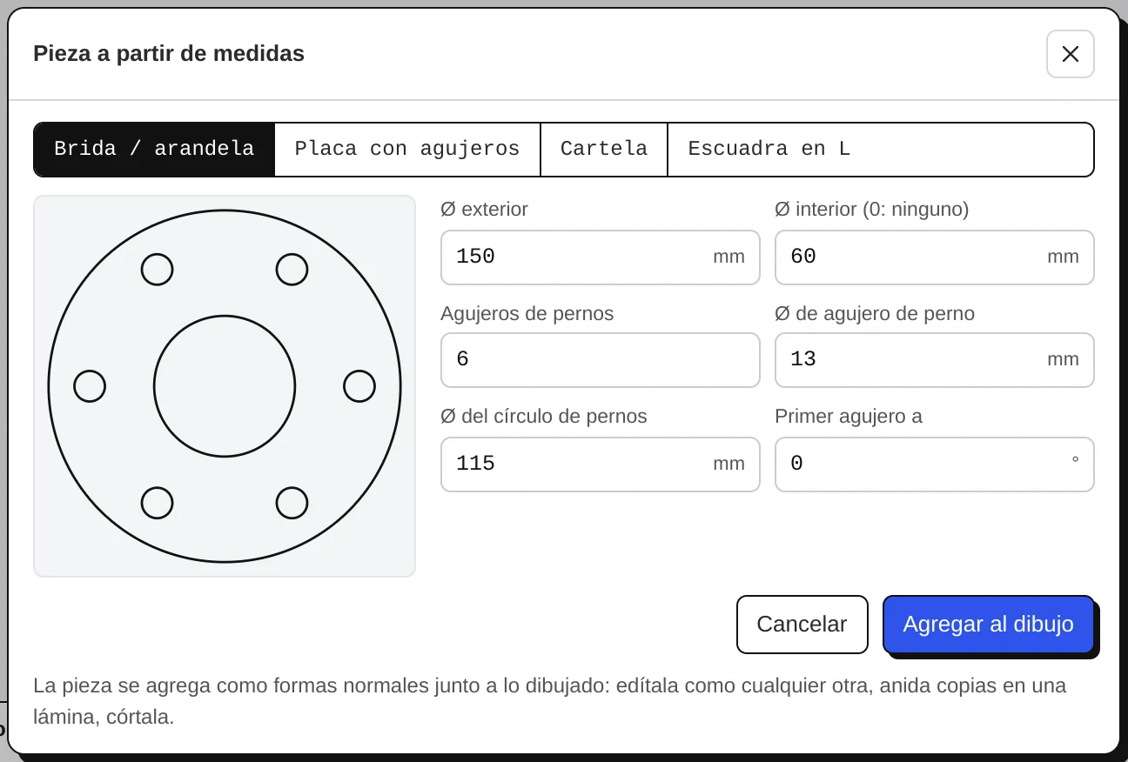Click the help text starting La pieza se agrega

point(549,701)
